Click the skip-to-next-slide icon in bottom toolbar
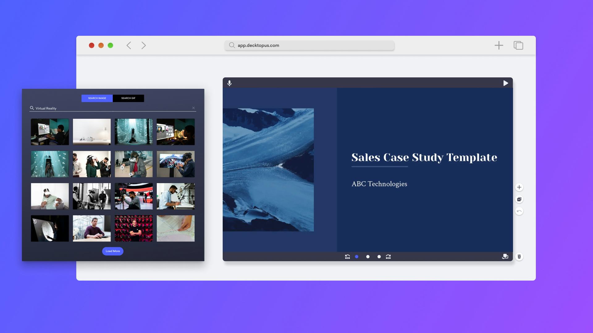 pos(388,256)
